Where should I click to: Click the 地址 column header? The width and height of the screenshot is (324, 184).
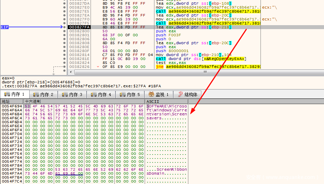coord(6,102)
